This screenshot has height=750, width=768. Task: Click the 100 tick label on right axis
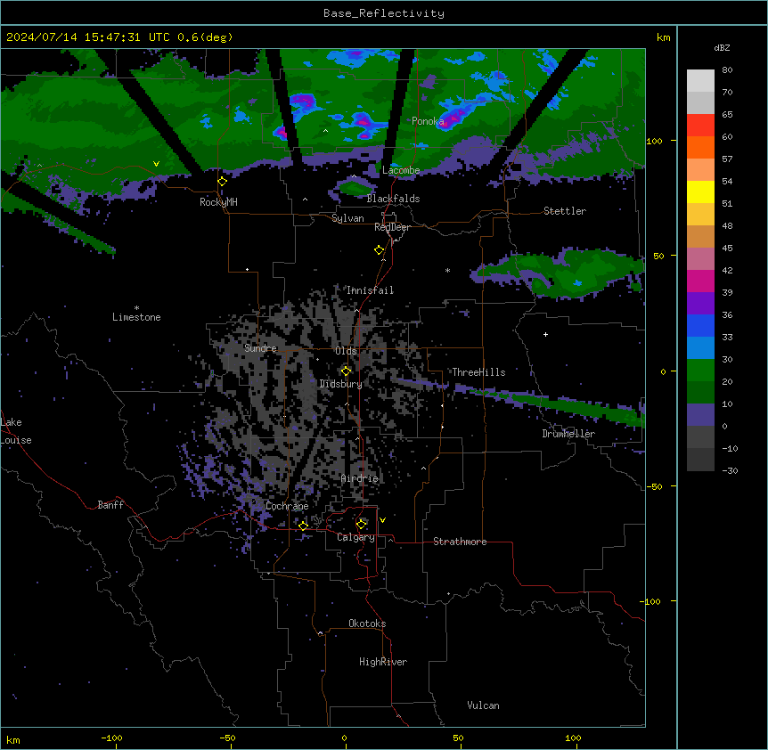(654, 142)
